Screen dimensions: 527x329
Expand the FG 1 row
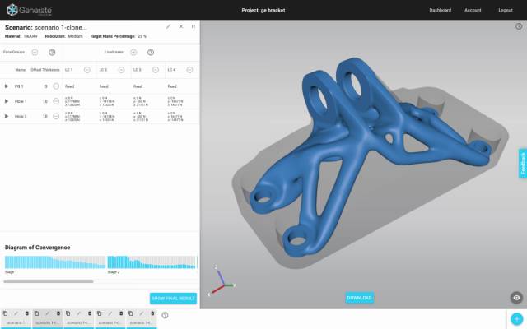coord(7,86)
